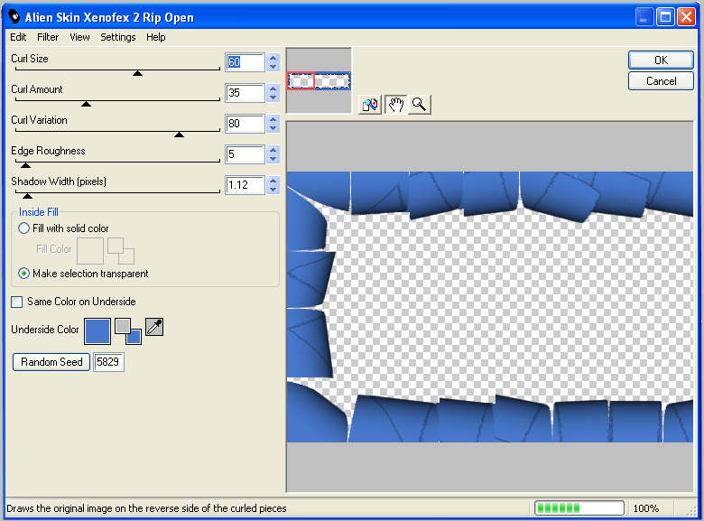Click the Curl Variation value field
Screen dimensions: 704x521
245,124
